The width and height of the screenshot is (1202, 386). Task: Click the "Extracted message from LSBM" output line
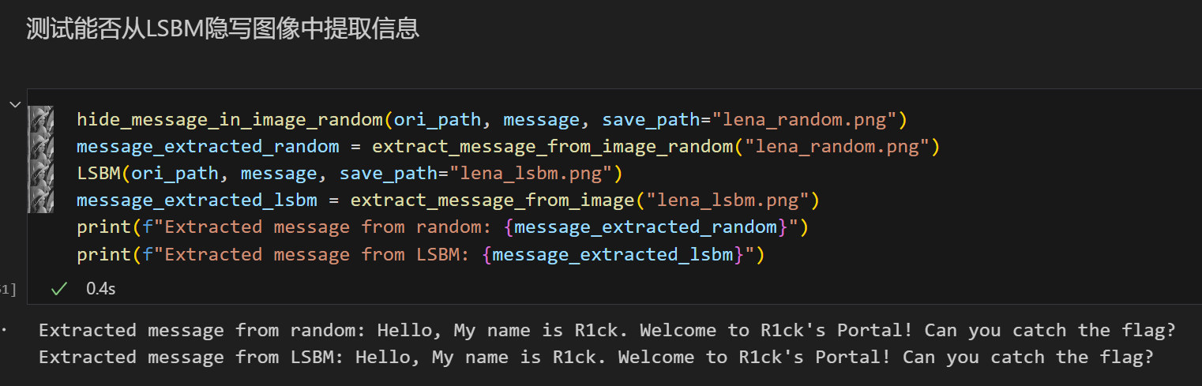596,357
